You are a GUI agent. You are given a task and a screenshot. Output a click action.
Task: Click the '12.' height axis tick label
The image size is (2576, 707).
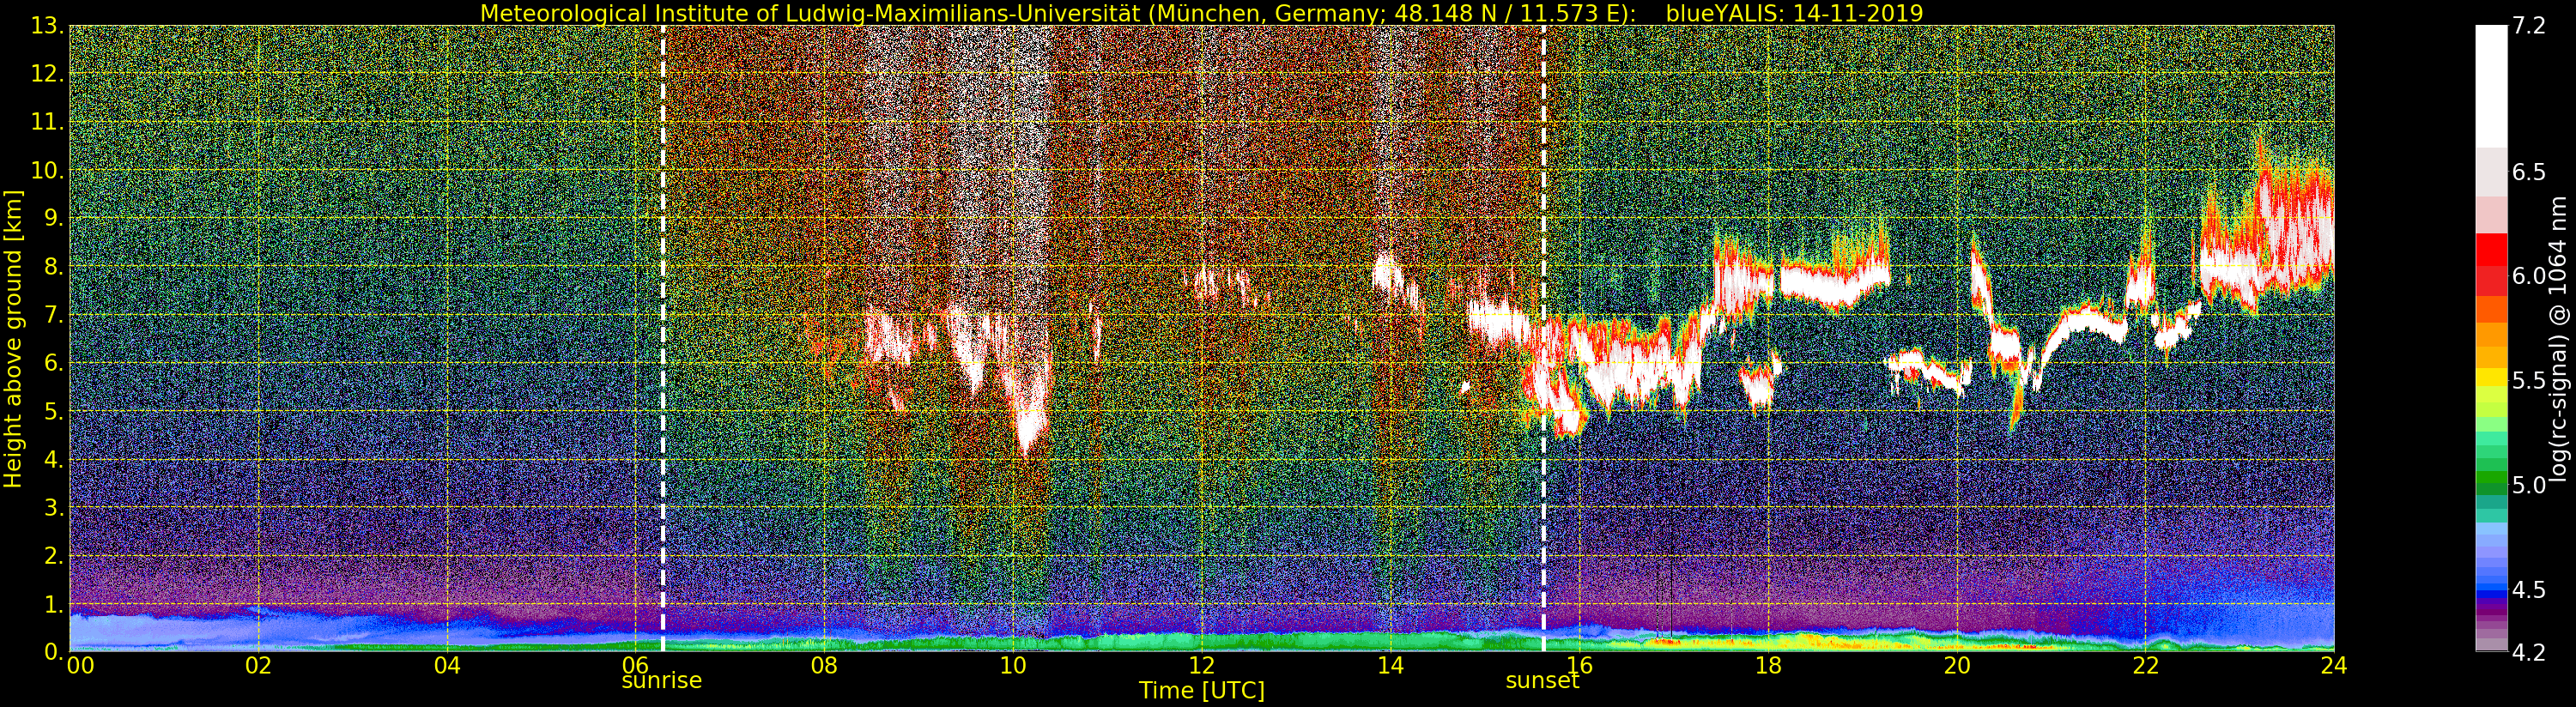(x=48, y=74)
